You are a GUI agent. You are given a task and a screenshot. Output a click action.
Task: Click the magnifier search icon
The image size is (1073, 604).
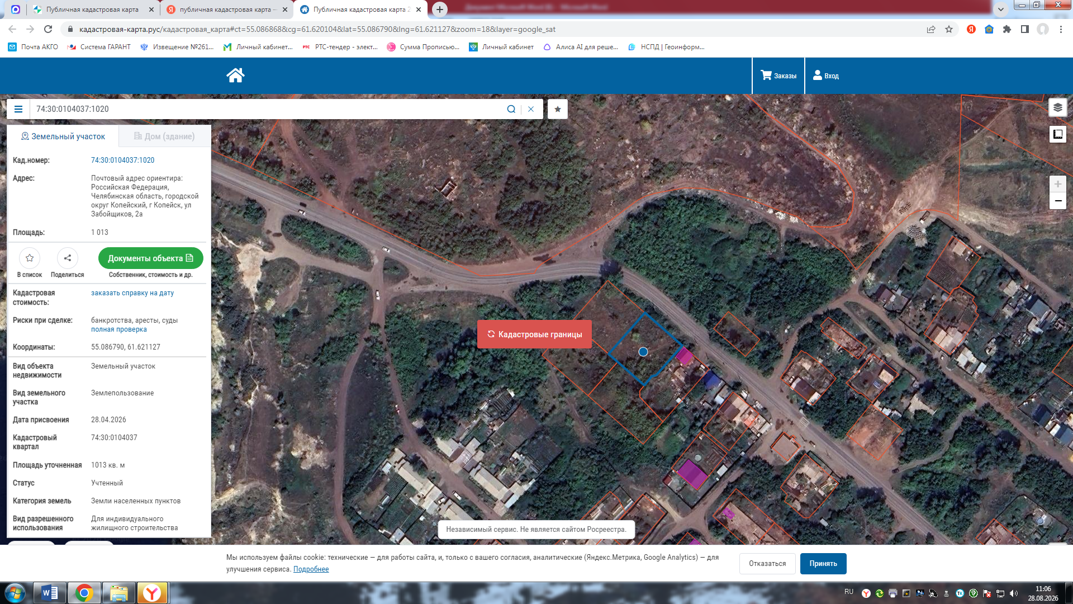tap(511, 109)
